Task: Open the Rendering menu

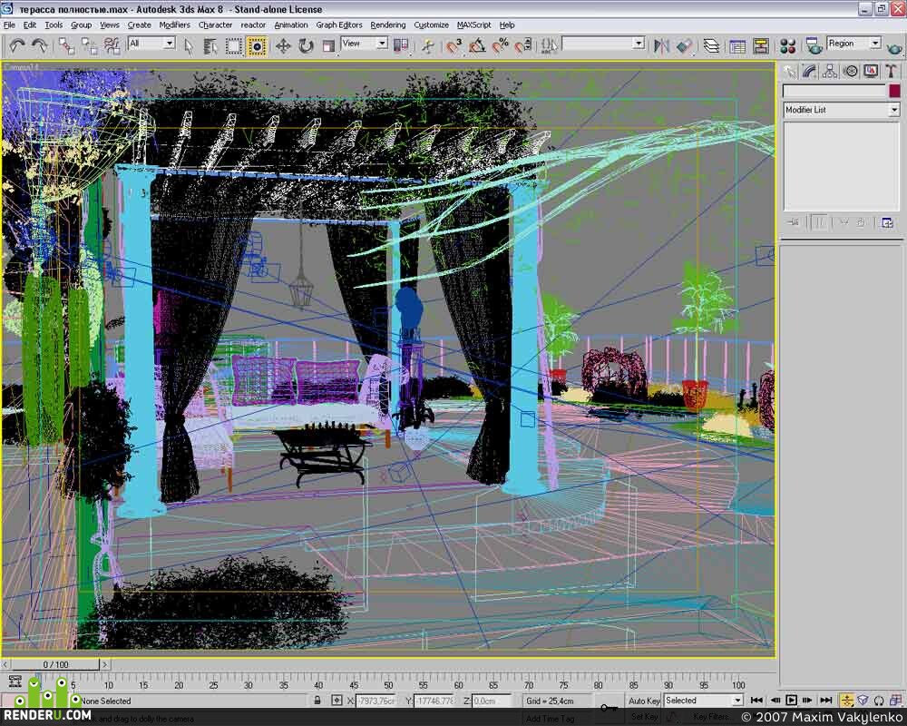Action: click(x=387, y=25)
